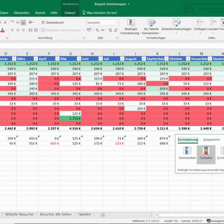
Task: Align text right
Action: [x=23, y=30]
